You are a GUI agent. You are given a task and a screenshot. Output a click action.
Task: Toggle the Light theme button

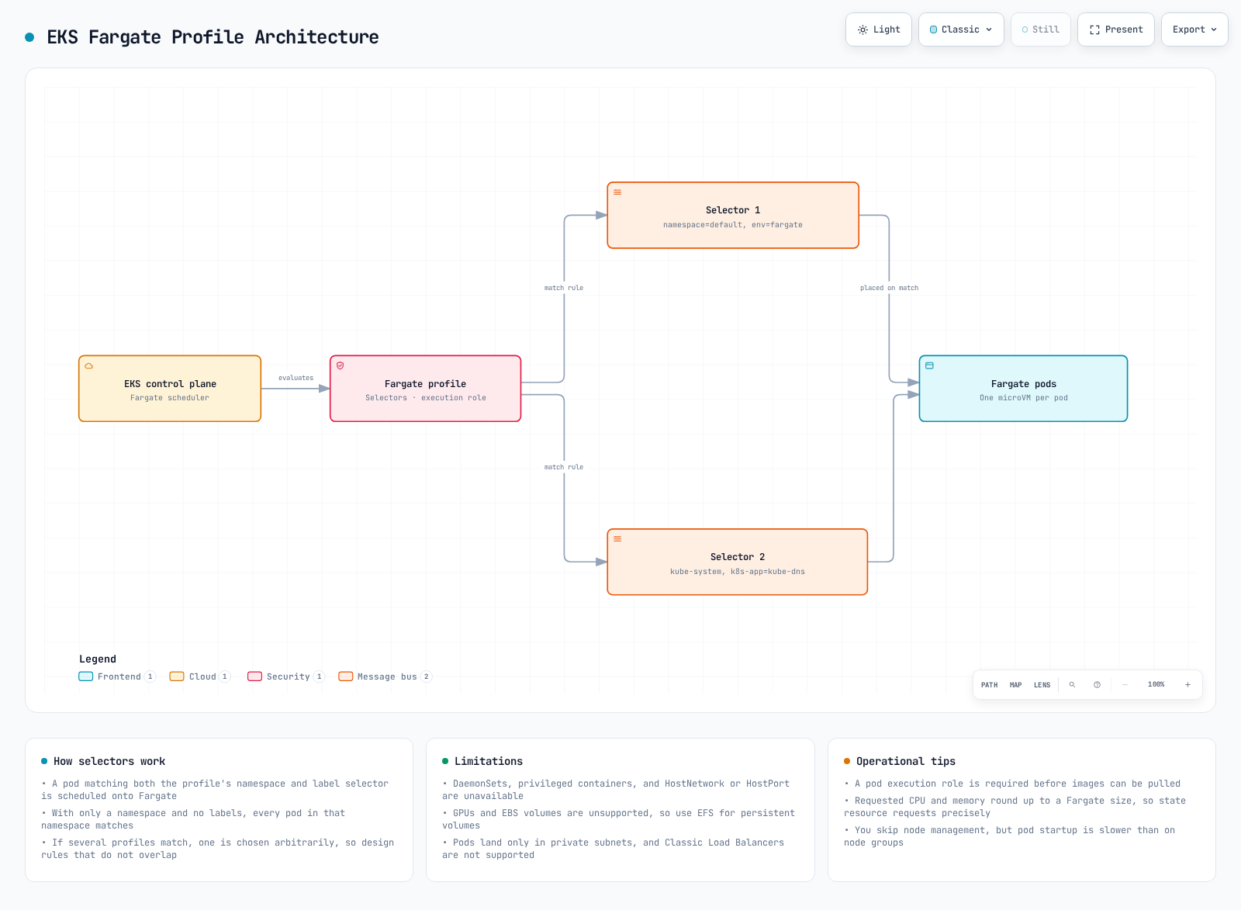pos(879,29)
